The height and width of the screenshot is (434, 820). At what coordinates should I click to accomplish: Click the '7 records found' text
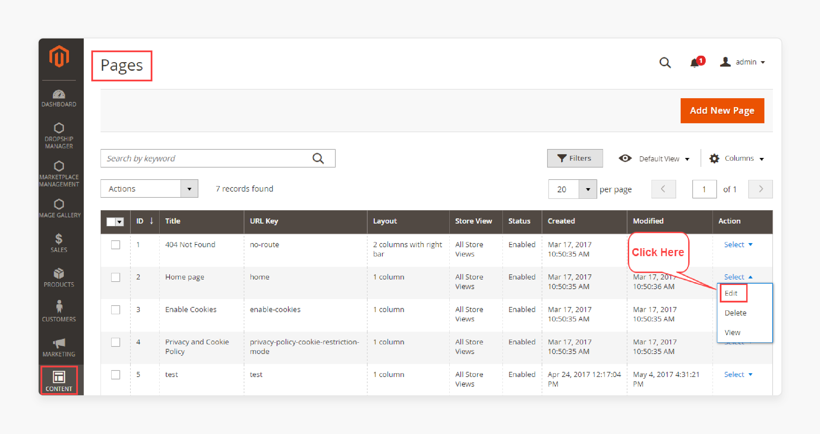pos(244,189)
